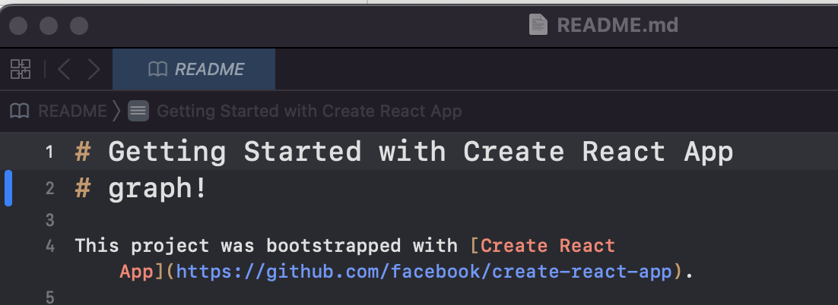838x305 pixels.
Task: Click line number 1 in gutter
Action: point(49,152)
